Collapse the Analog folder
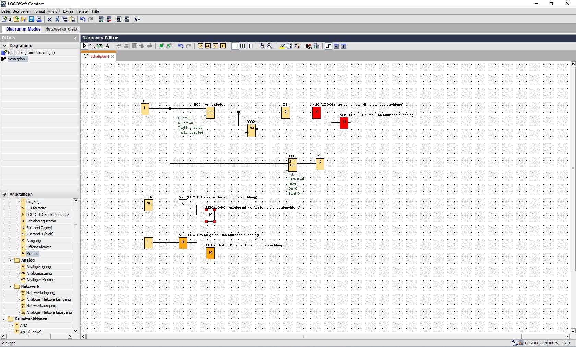The height and width of the screenshot is (347, 576). click(10, 260)
